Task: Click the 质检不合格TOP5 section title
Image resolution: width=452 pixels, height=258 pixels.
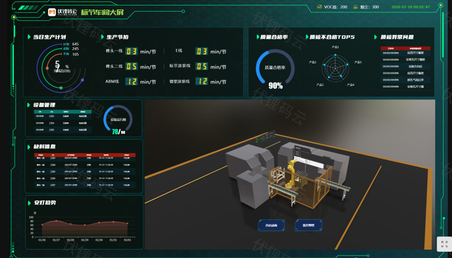Action: pos(332,37)
